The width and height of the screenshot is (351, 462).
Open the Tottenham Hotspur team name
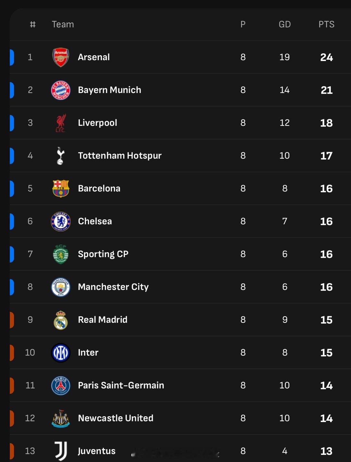(x=120, y=156)
